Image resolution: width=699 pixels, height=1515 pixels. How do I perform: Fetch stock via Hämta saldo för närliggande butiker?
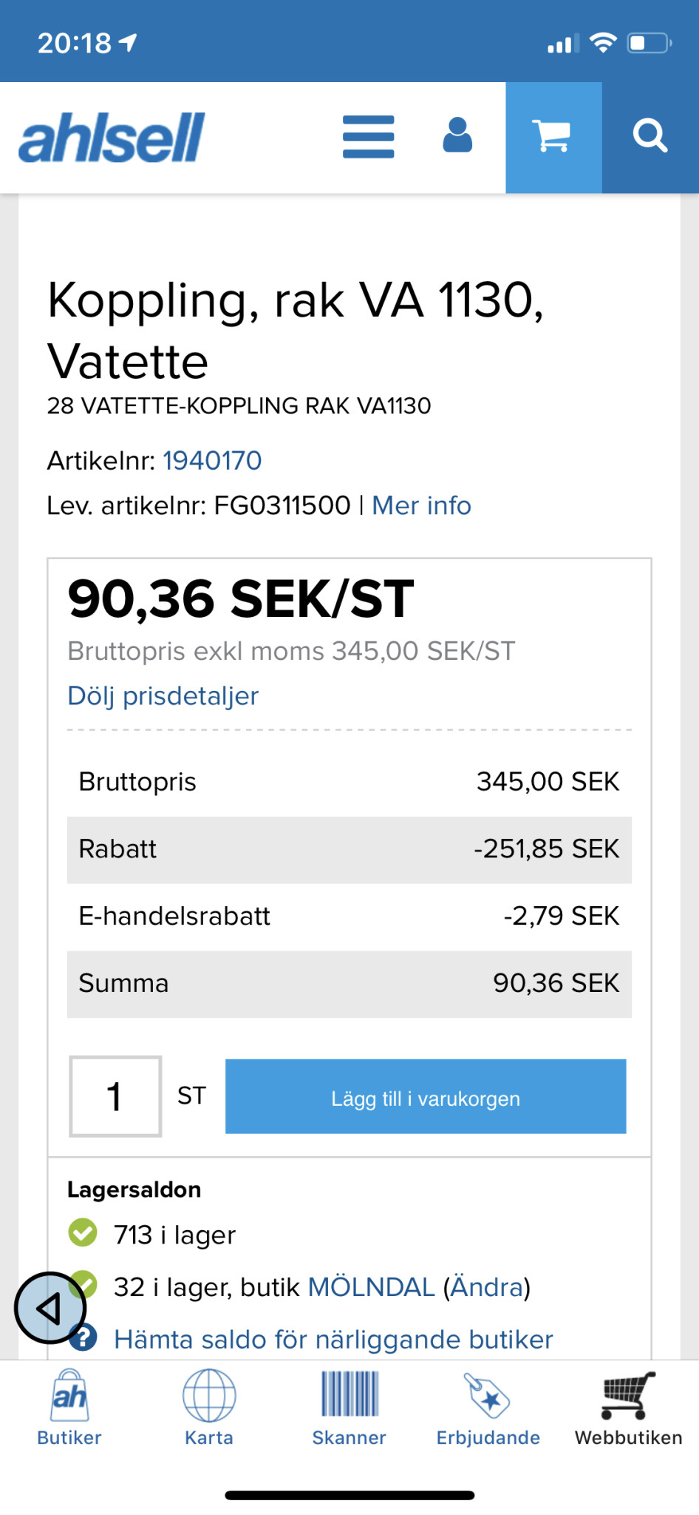(333, 1340)
